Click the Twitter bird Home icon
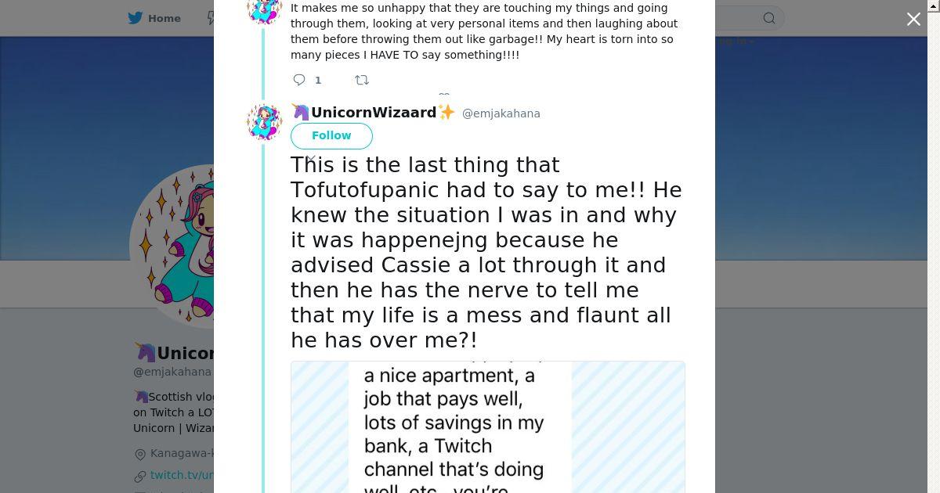This screenshot has height=493, width=940. click(x=136, y=18)
